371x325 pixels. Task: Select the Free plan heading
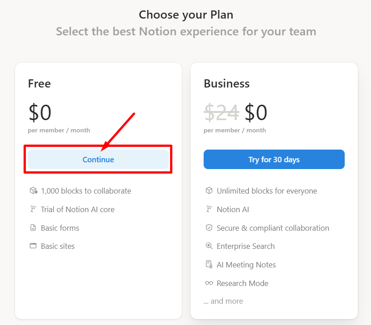(x=39, y=83)
